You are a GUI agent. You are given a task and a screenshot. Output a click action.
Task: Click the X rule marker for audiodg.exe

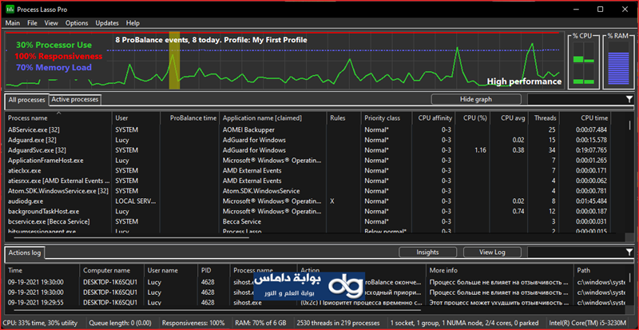pyautogui.click(x=332, y=201)
